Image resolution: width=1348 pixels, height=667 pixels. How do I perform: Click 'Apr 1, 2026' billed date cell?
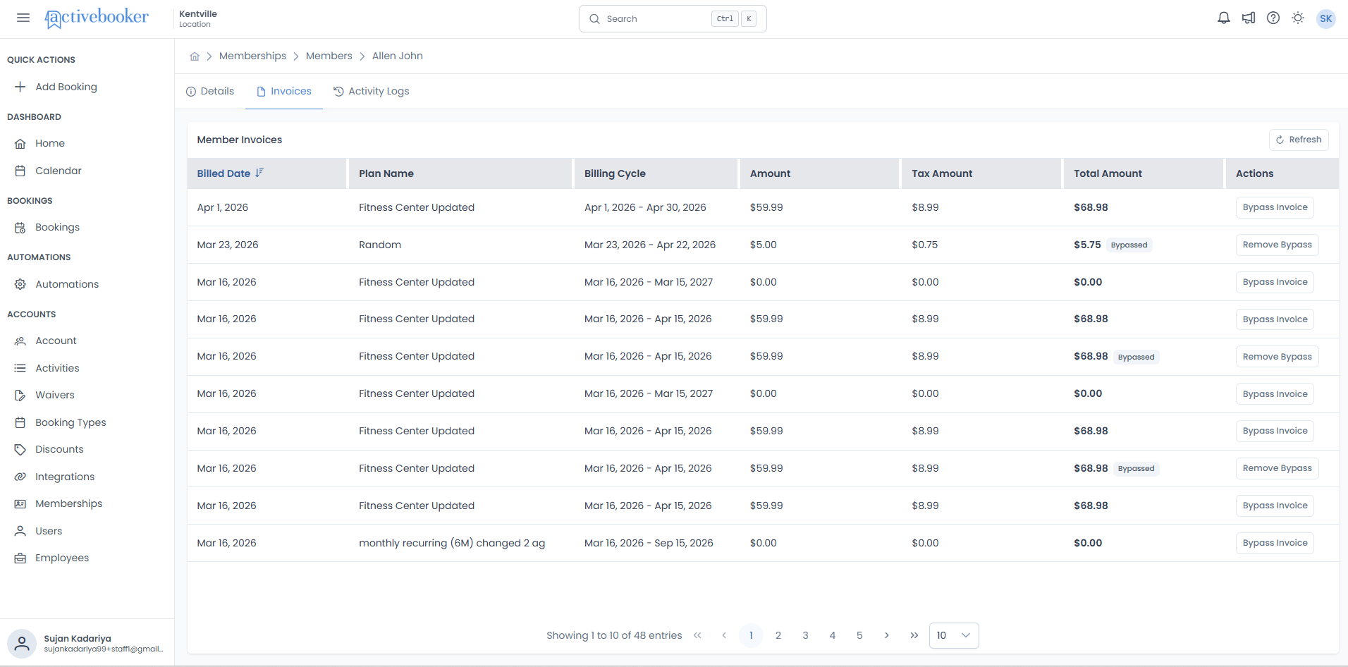pyautogui.click(x=223, y=207)
